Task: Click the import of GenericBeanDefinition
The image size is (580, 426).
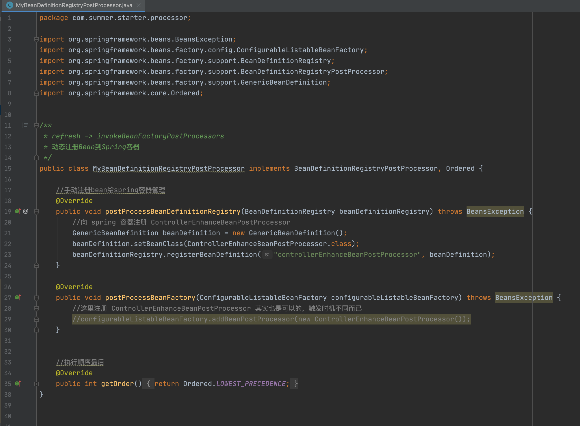Action: 185,83
